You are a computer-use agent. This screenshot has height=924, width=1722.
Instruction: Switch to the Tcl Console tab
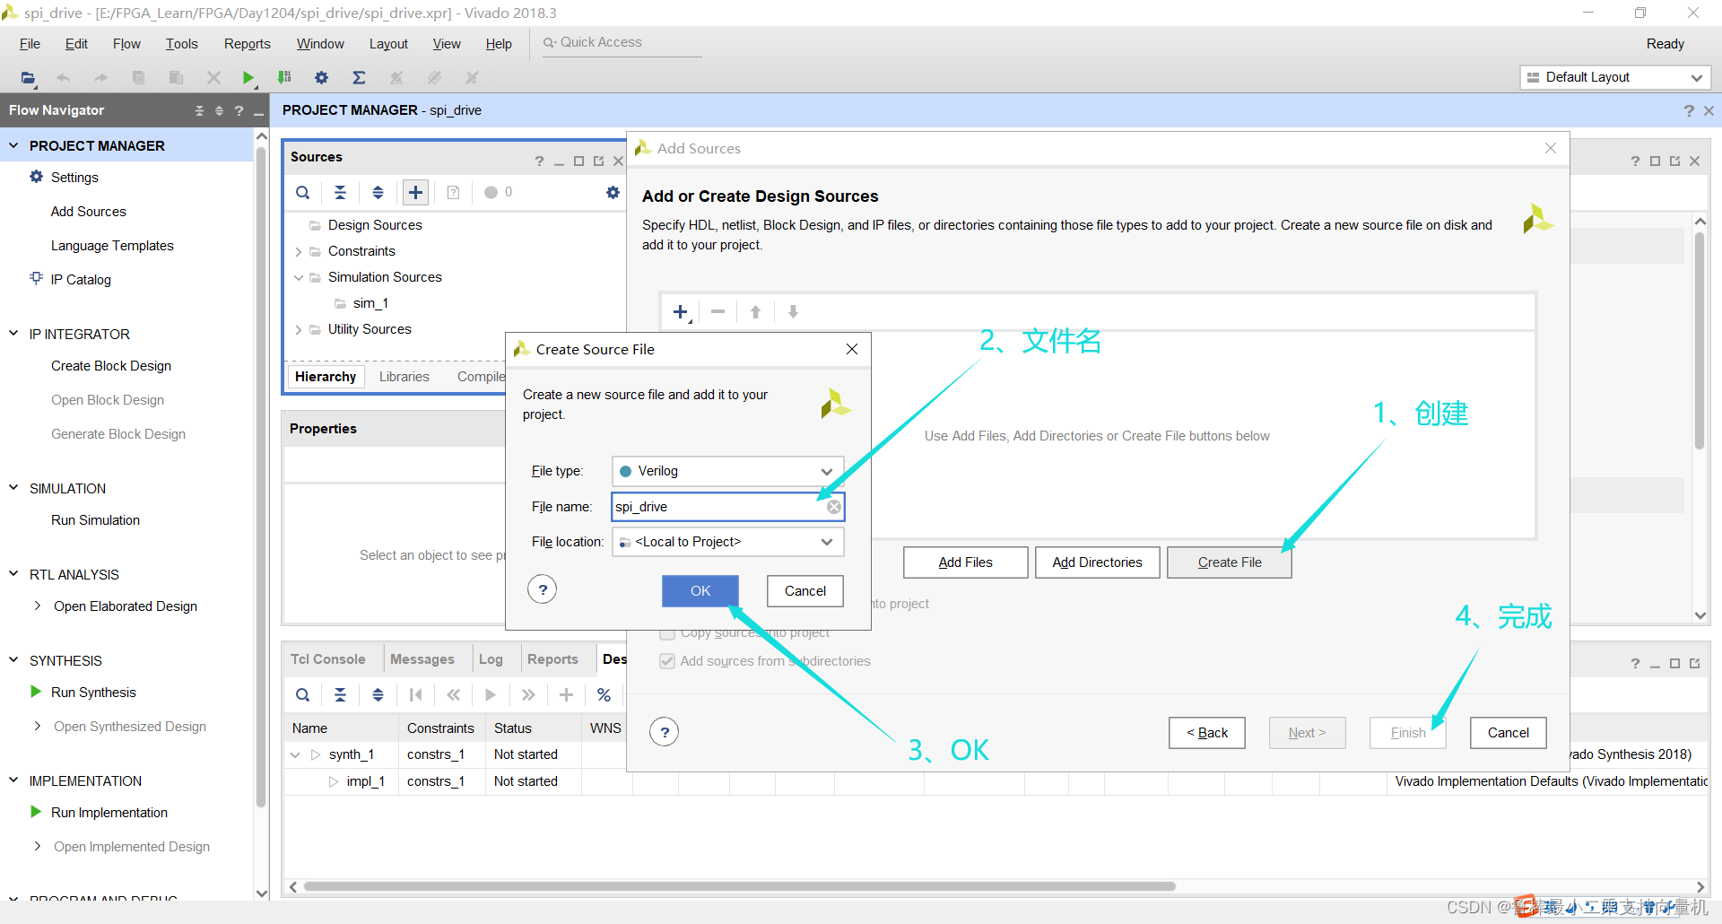pyautogui.click(x=328, y=659)
